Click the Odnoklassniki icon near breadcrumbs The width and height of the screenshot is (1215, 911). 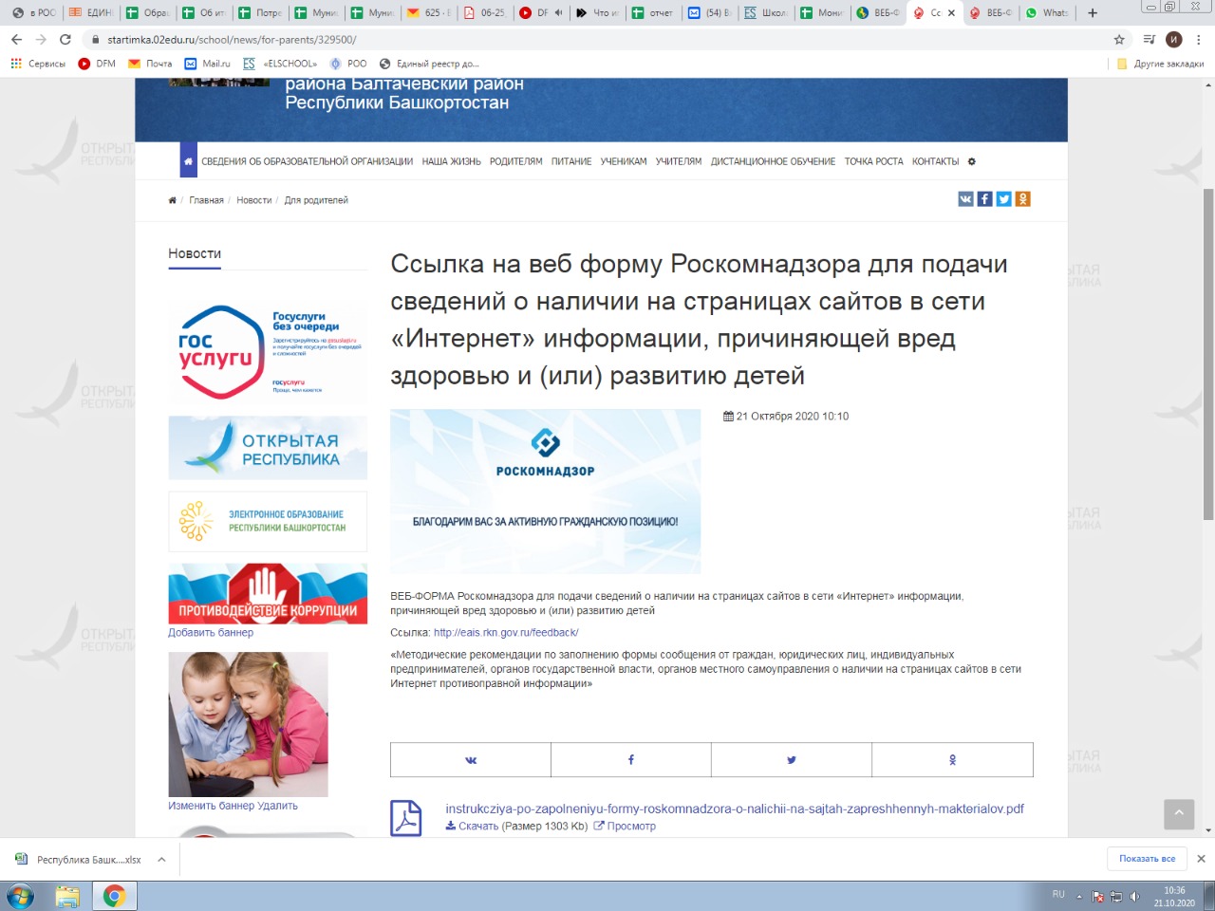coord(1022,199)
